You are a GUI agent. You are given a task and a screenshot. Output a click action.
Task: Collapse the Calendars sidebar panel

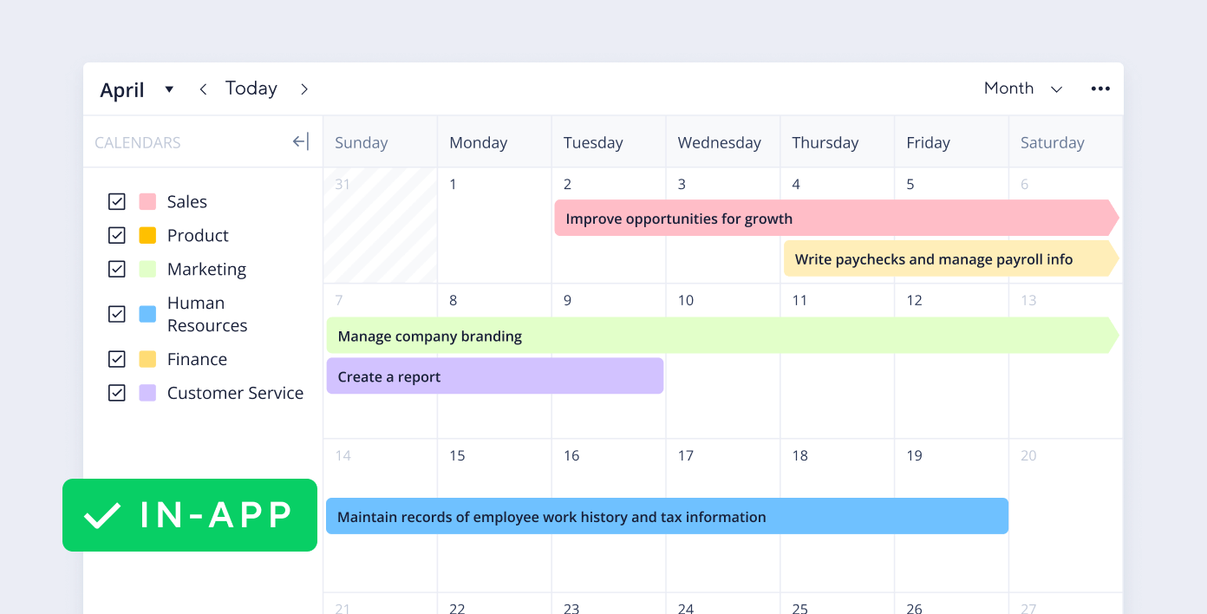point(300,142)
